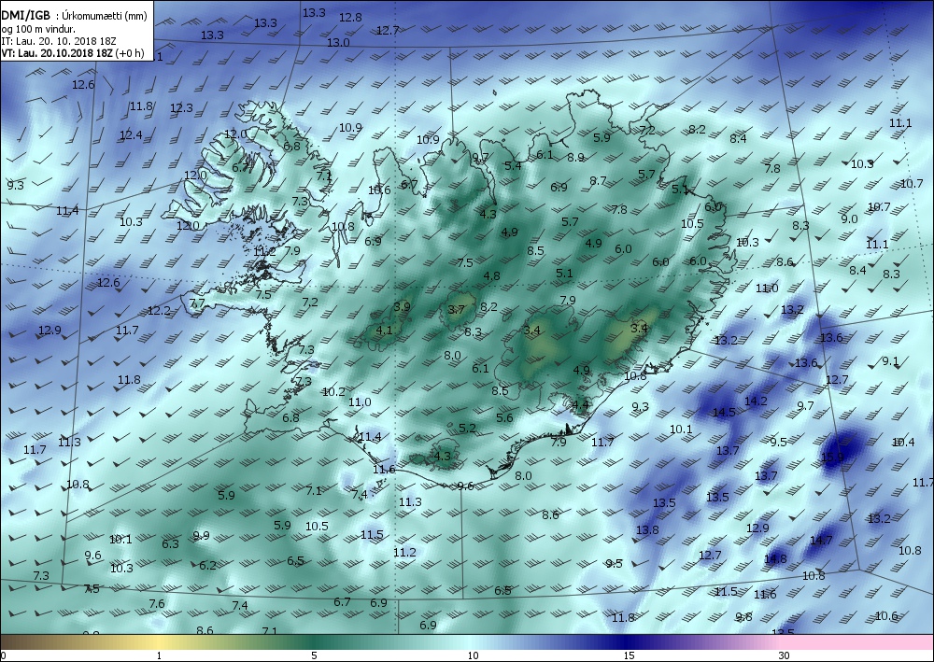Click the 10.4 value on the east edge
This screenshot has width=934, height=662.
pos(903,442)
